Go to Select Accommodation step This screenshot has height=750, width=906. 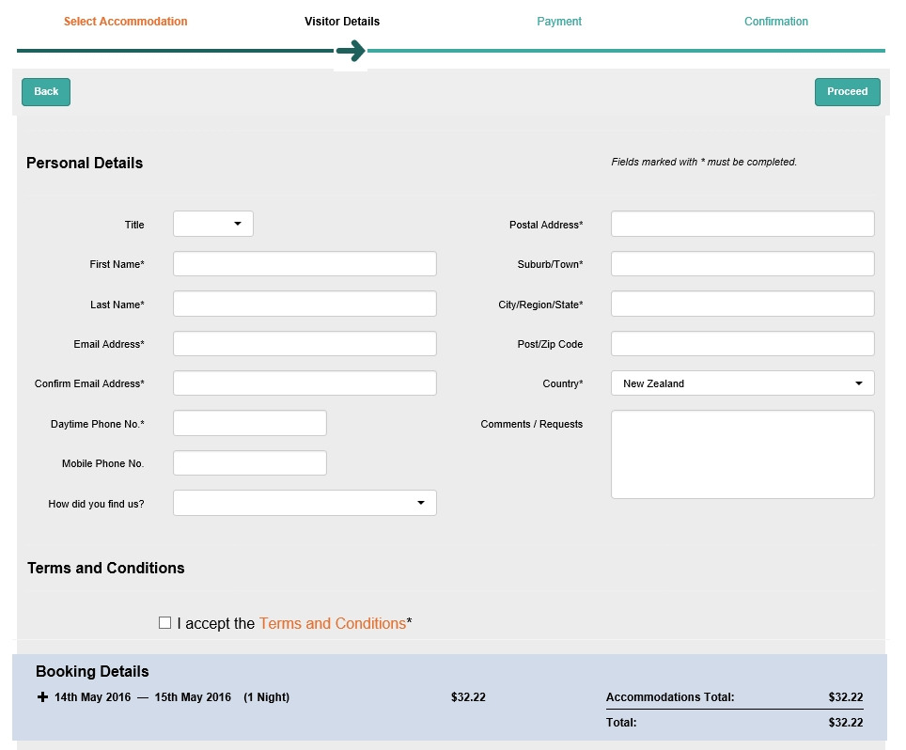click(x=125, y=22)
